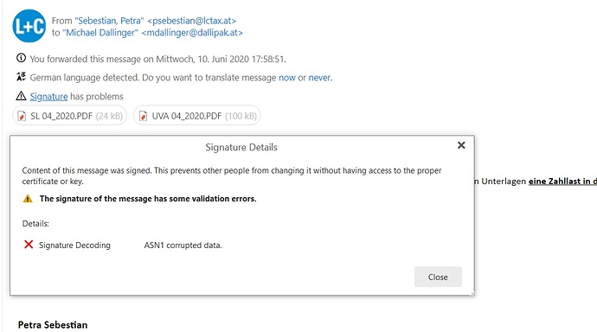The height and width of the screenshot is (332, 597).
Task: Open the Signature link
Action: (48, 97)
